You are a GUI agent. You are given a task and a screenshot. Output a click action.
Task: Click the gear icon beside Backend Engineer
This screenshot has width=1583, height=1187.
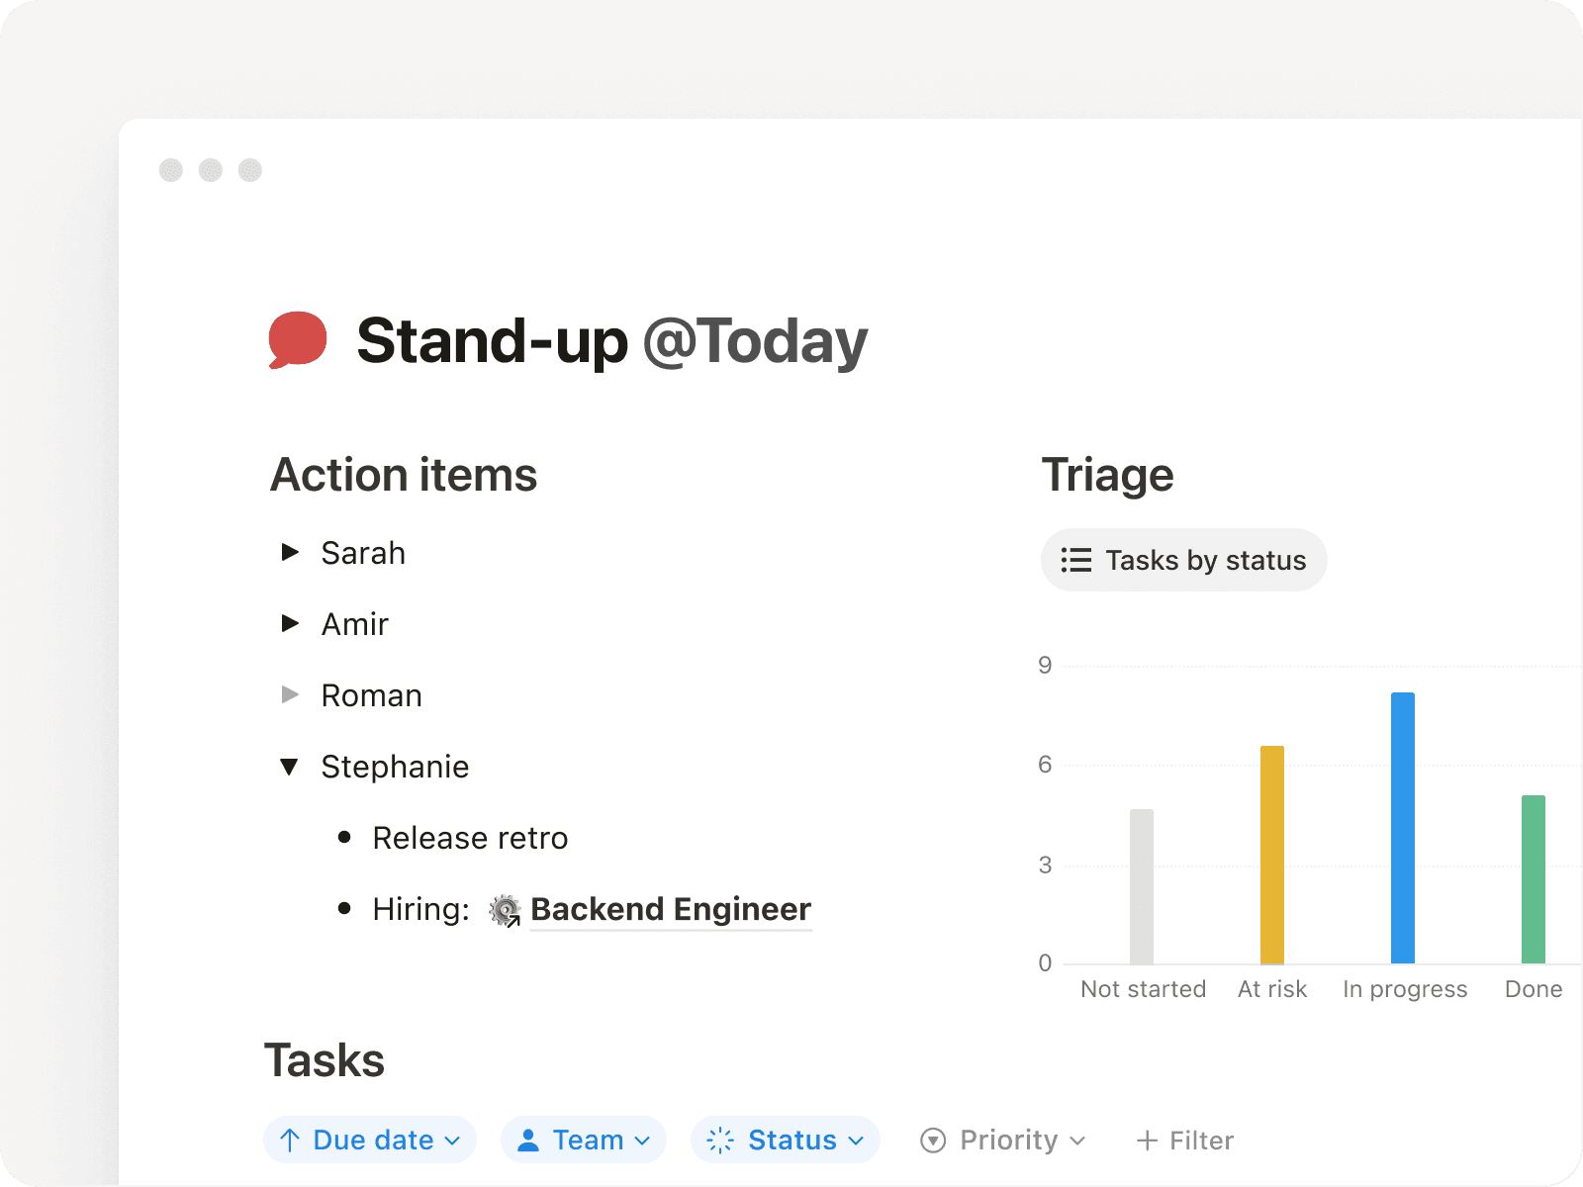pos(505,910)
